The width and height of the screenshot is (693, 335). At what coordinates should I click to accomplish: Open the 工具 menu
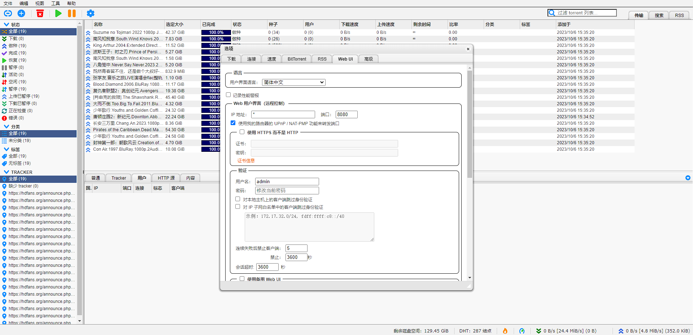56,3
